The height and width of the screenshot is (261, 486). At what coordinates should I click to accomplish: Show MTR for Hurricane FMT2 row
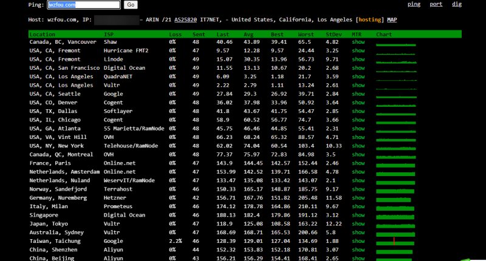358,50
